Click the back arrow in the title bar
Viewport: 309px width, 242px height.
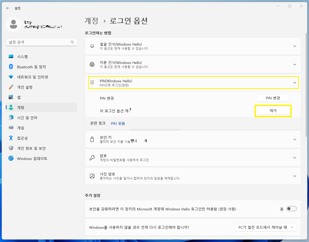tap(8, 8)
